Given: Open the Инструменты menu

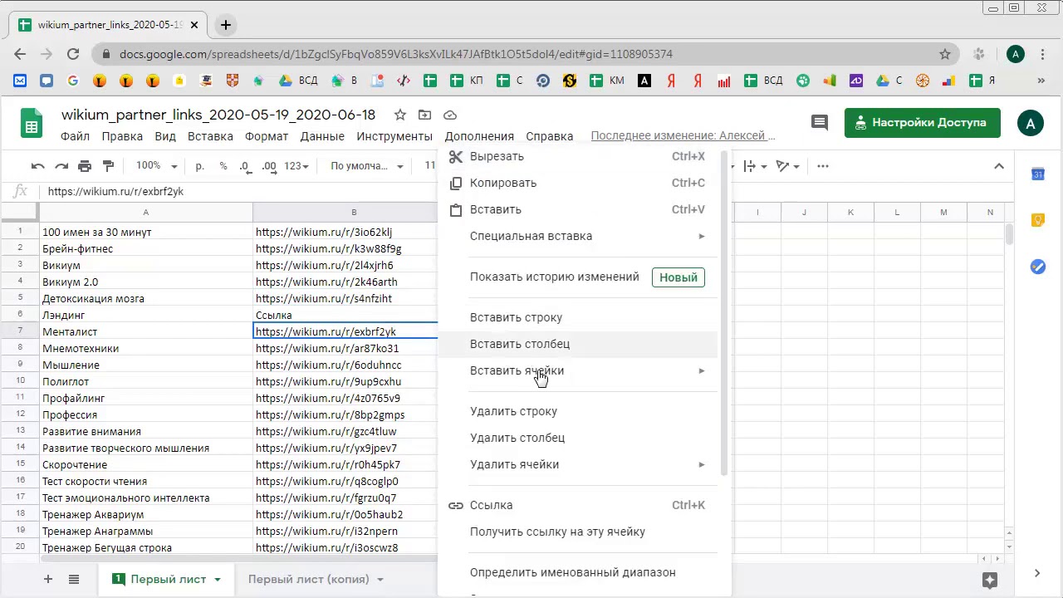Looking at the screenshot, I should 394,136.
